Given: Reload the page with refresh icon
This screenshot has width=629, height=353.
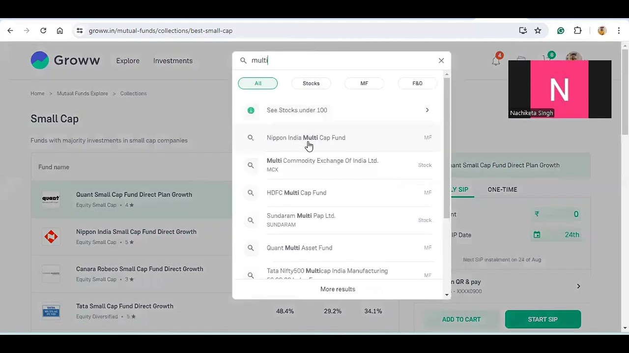Looking at the screenshot, I should click(43, 30).
